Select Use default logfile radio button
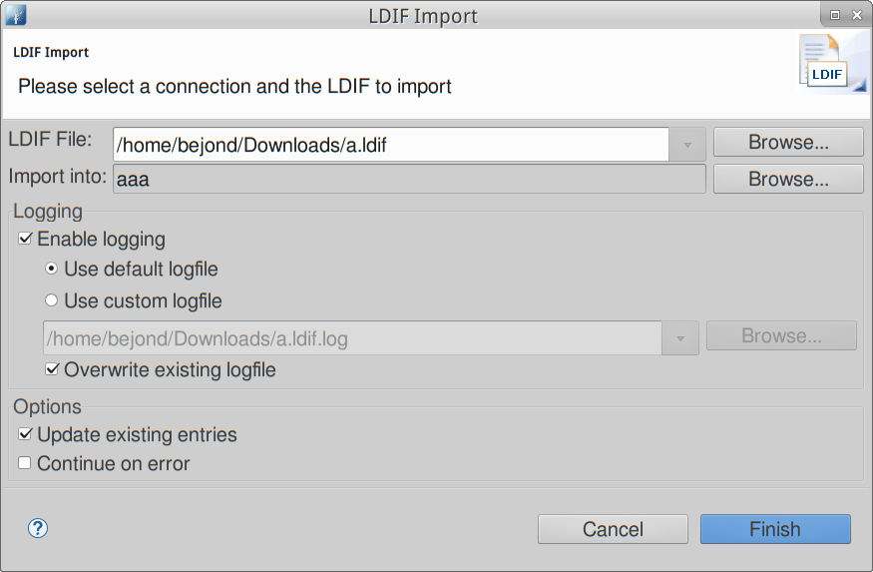 tap(51, 269)
